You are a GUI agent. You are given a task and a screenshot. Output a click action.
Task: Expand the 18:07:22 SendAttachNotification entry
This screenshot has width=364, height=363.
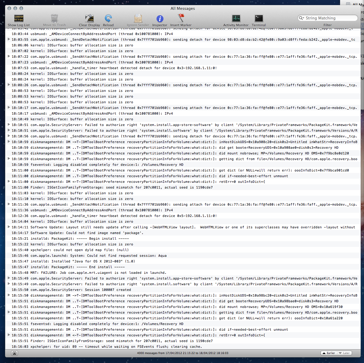pos(9,56)
